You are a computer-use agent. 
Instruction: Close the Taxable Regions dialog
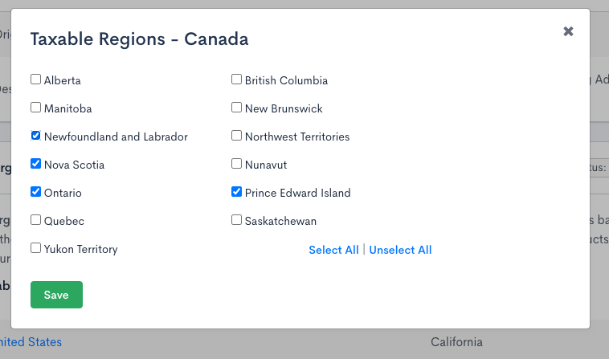(568, 31)
